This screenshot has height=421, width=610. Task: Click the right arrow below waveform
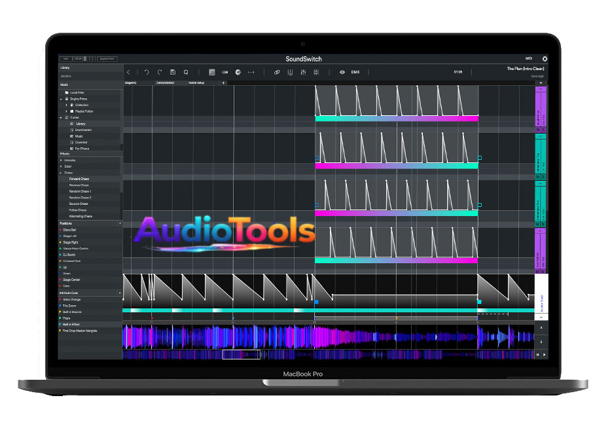point(545,355)
